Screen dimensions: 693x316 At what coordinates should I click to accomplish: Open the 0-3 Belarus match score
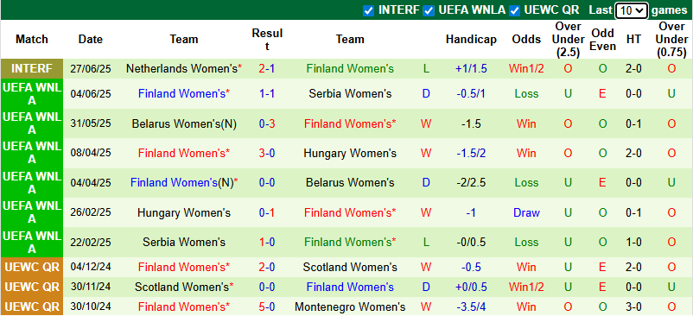click(x=267, y=124)
